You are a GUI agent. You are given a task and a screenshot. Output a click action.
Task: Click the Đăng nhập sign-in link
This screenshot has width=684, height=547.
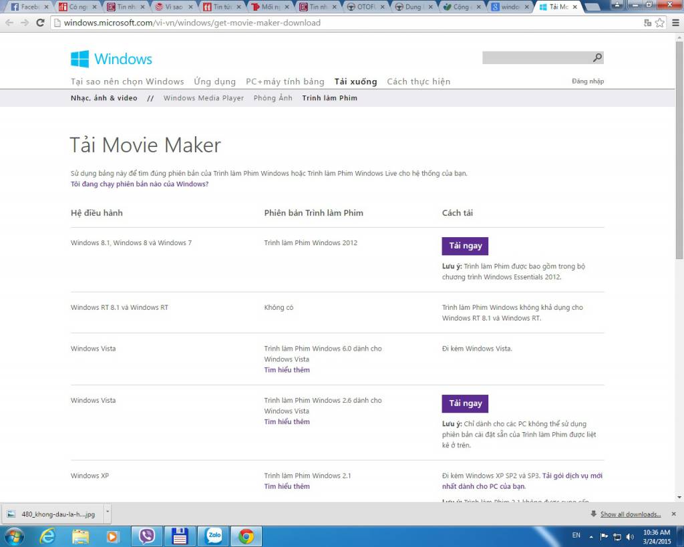pyautogui.click(x=588, y=81)
